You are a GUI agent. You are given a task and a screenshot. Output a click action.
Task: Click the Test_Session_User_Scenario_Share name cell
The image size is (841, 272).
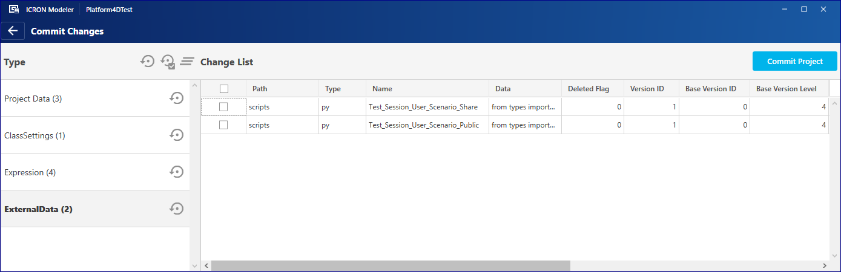pyautogui.click(x=427, y=107)
